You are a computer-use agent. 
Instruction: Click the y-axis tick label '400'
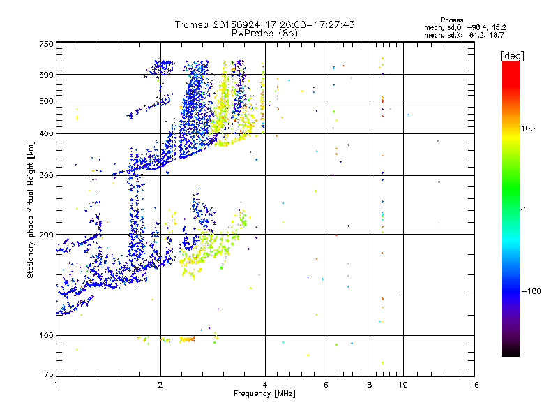[47, 133]
